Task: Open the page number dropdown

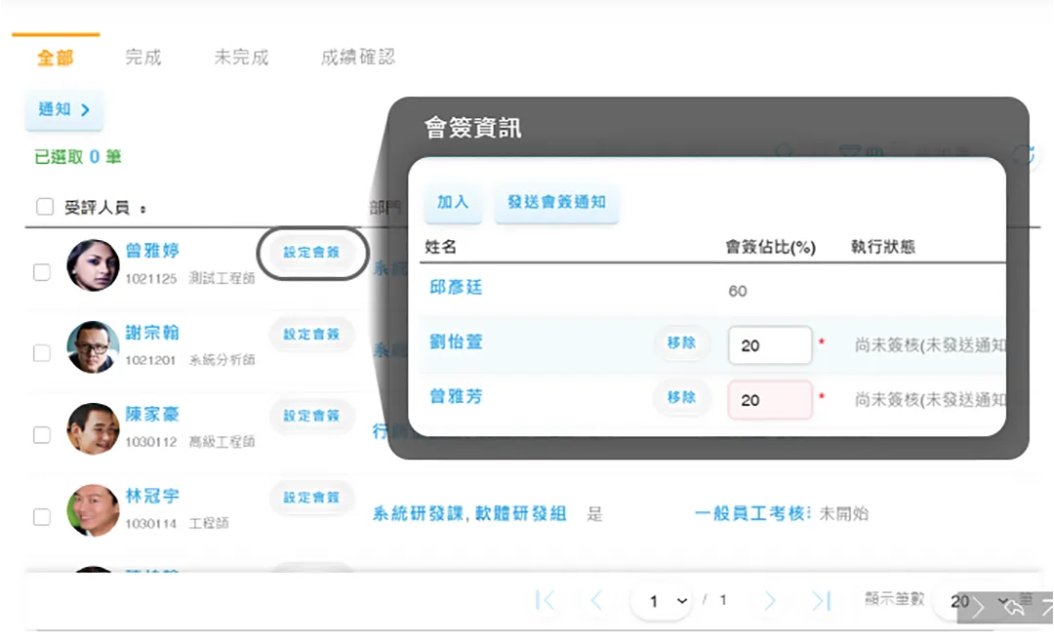Action: tap(662, 602)
